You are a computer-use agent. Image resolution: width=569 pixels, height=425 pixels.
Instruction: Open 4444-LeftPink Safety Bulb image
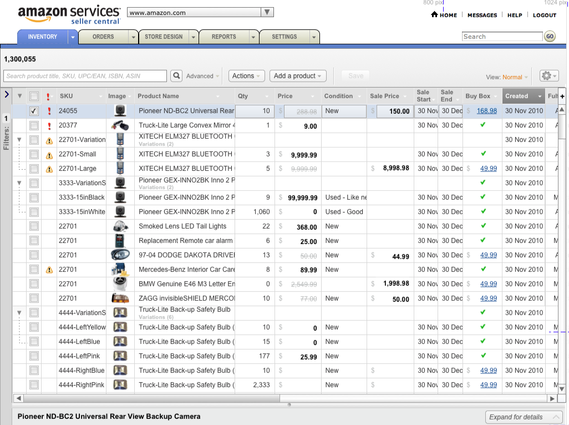120,356
